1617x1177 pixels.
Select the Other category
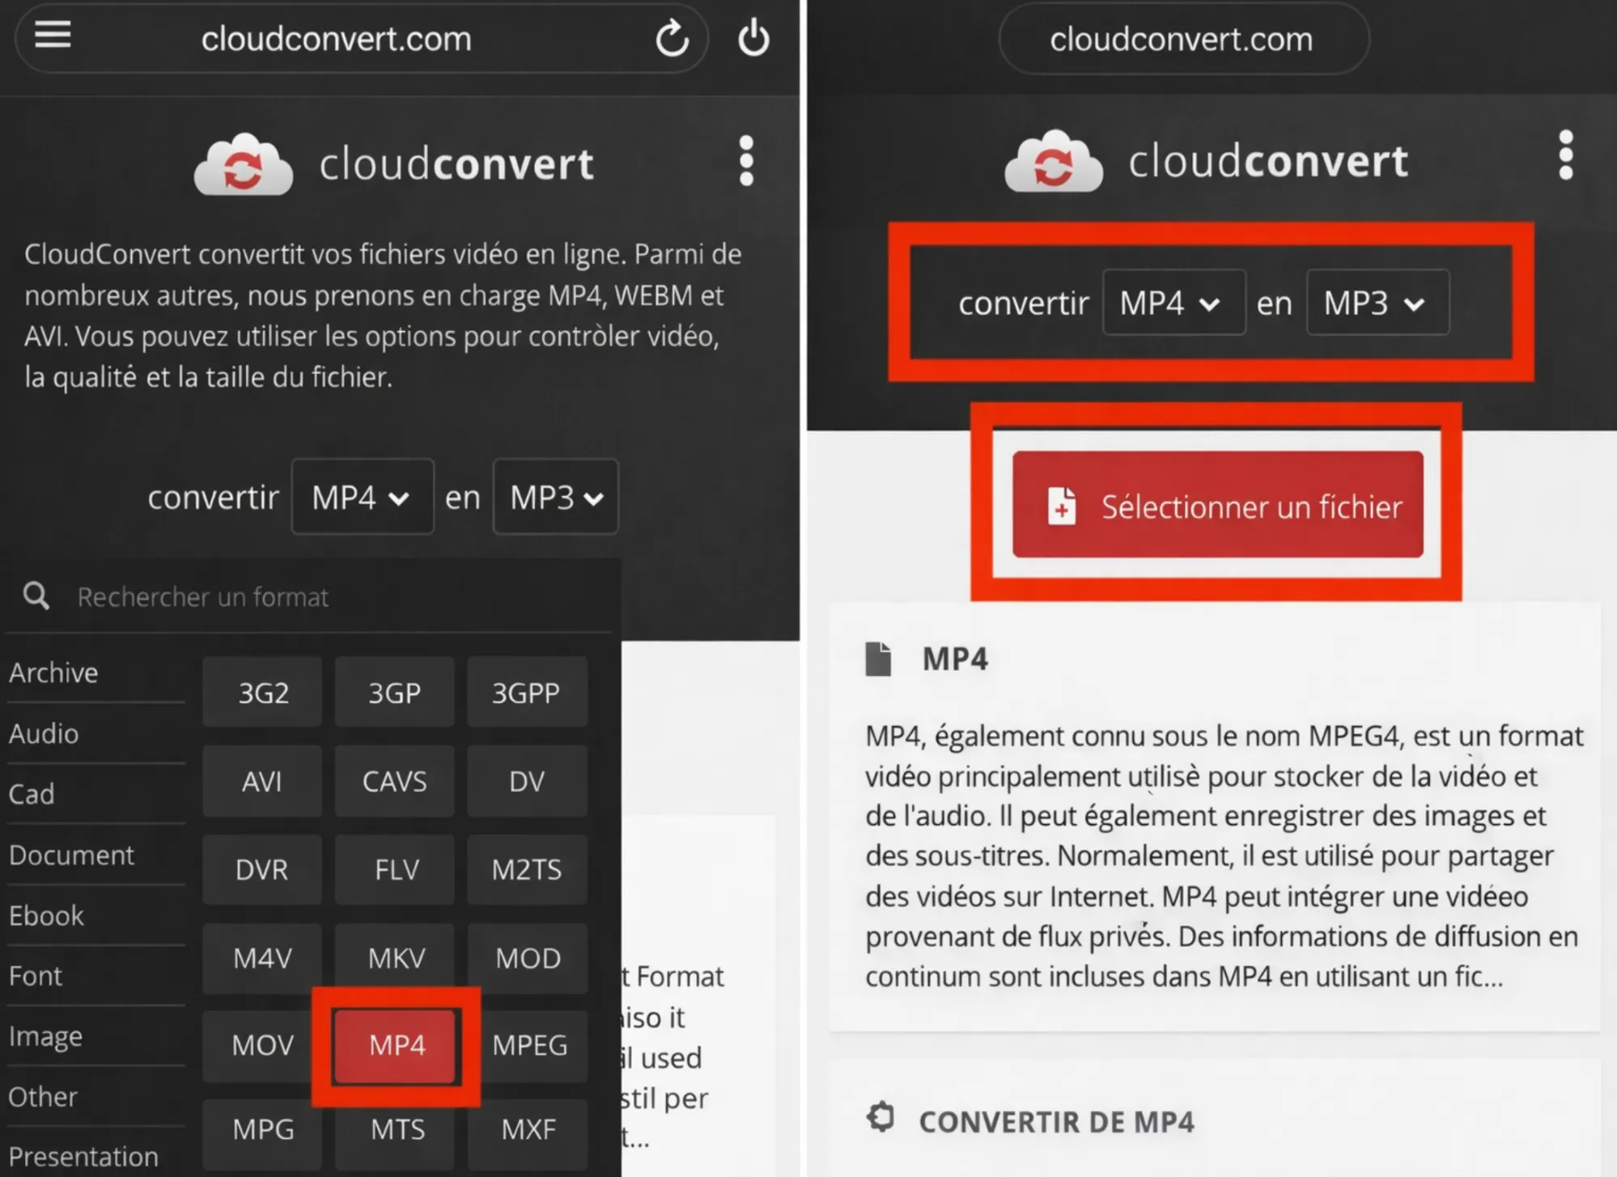pyautogui.click(x=43, y=1097)
